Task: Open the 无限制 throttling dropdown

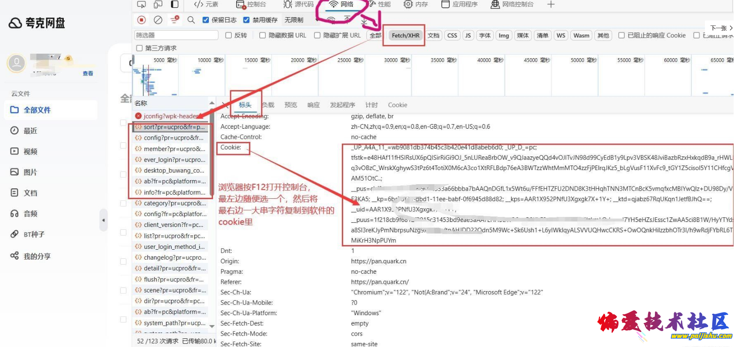Action: click(x=297, y=20)
